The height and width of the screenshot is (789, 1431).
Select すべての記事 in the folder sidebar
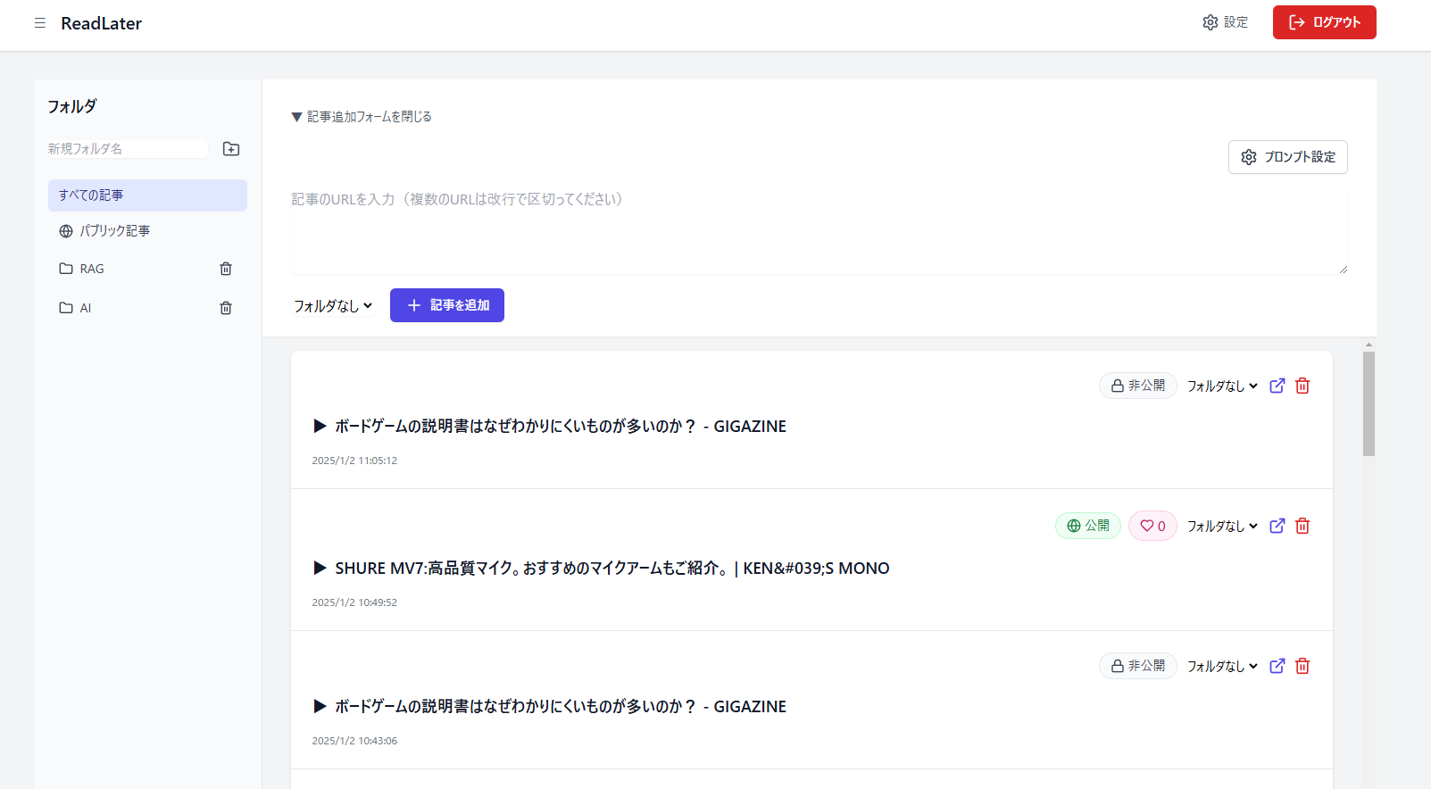tap(147, 195)
